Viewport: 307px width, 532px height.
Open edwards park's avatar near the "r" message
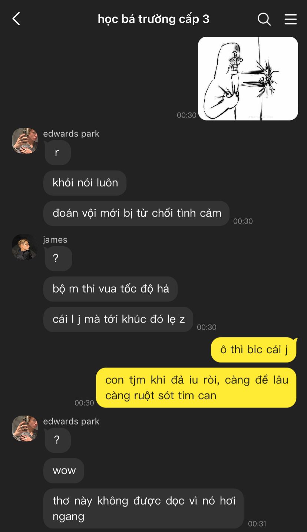click(x=25, y=141)
